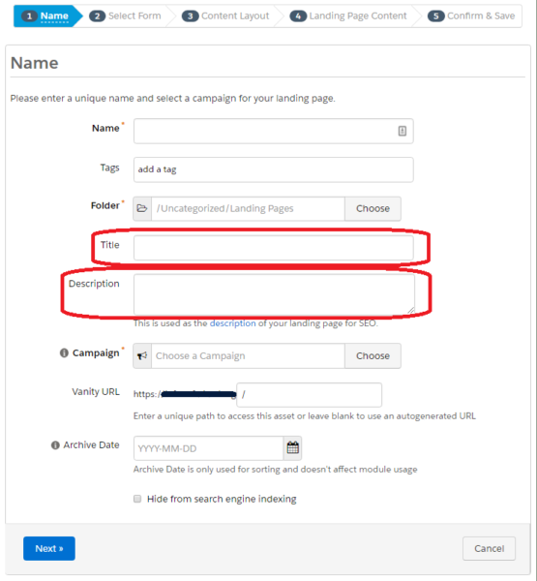Click Choose button for Folder
This screenshot has height=581, width=537.
(373, 208)
